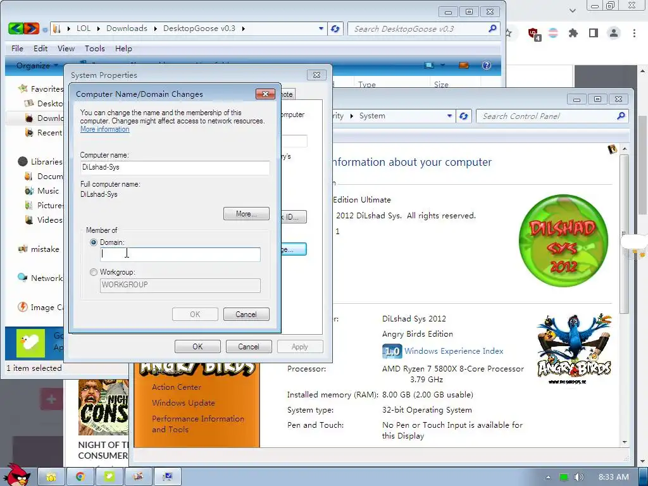Open Music library in the sidebar

tap(48, 191)
